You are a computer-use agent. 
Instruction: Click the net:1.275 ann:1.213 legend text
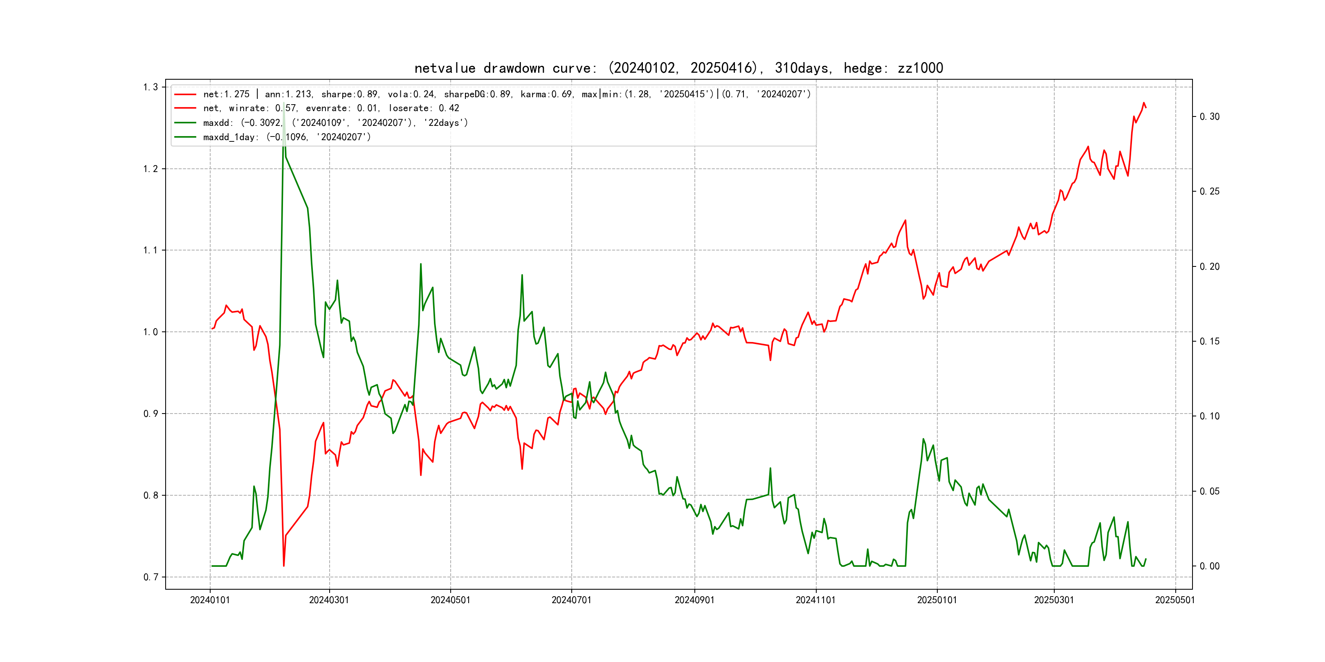click(x=506, y=94)
